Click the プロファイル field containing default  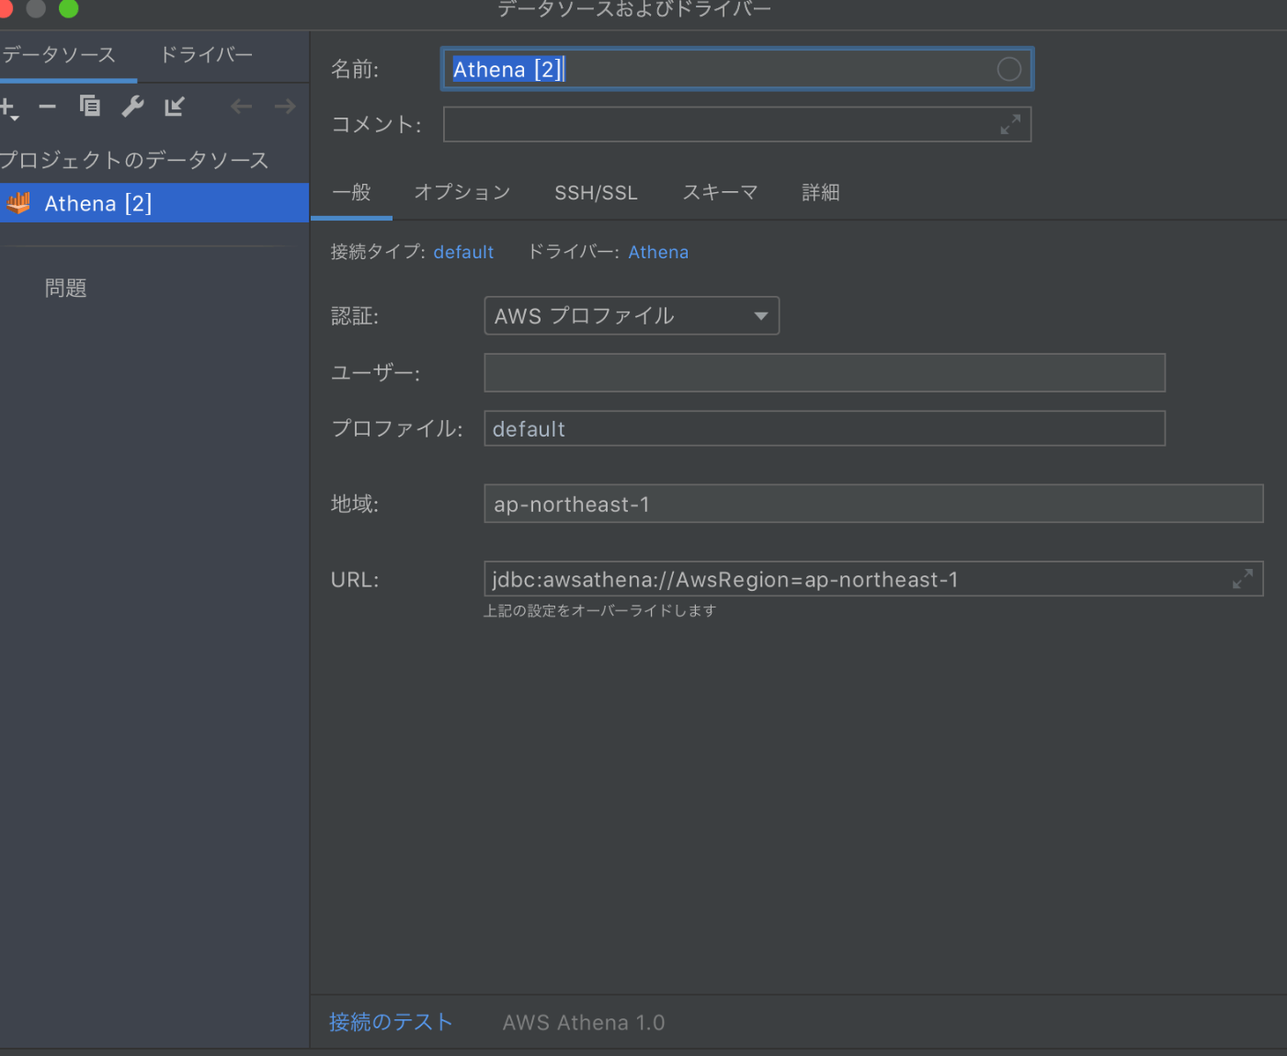coord(825,428)
